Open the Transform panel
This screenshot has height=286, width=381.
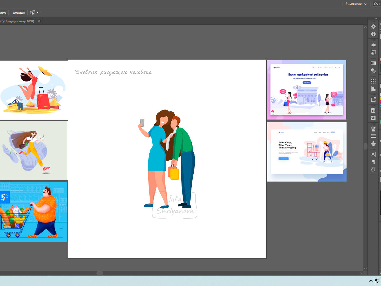pos(373,81)
